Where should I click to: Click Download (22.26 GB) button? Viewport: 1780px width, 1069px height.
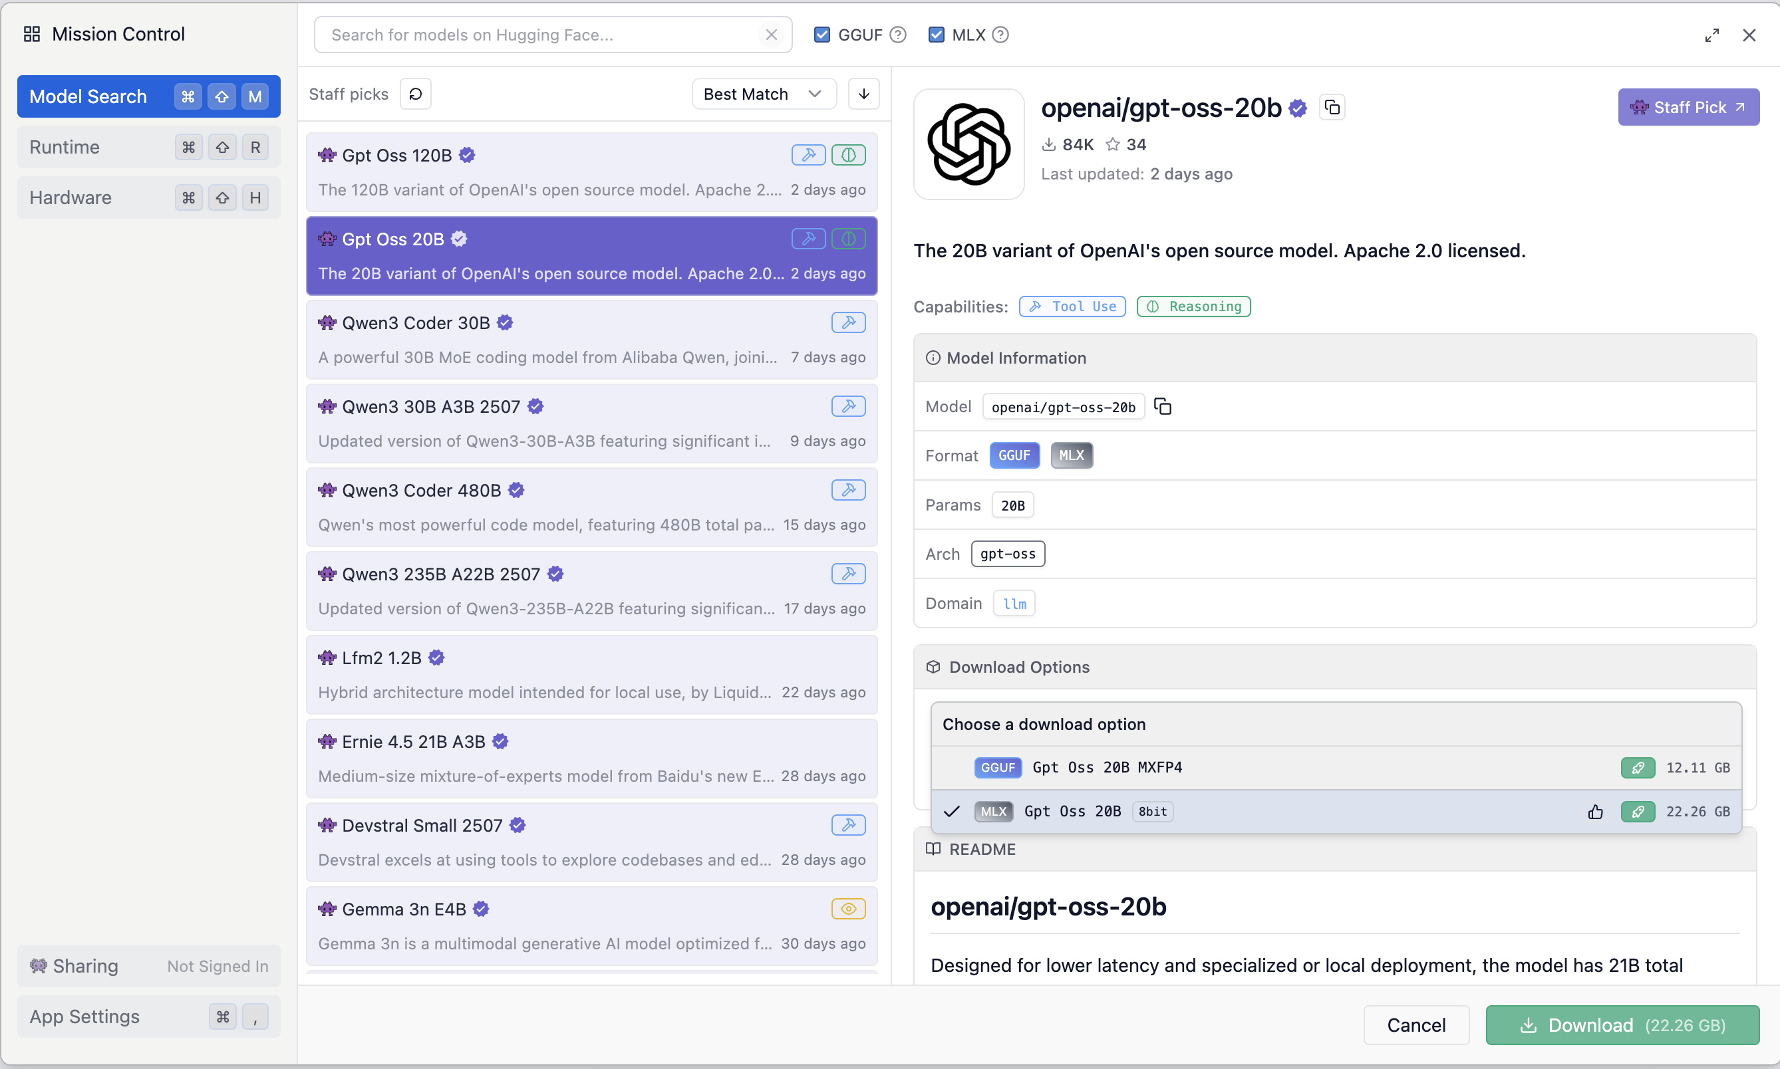point(1622,1024)
